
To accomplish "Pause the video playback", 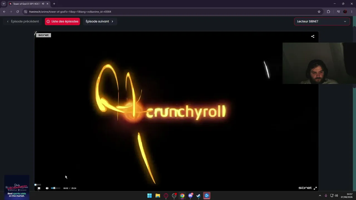I will click(x=39, y=188).
